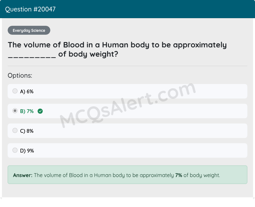Click the horizontal divider above Options
This screenshot has width=255, height=207.
[x=127, y=66]
